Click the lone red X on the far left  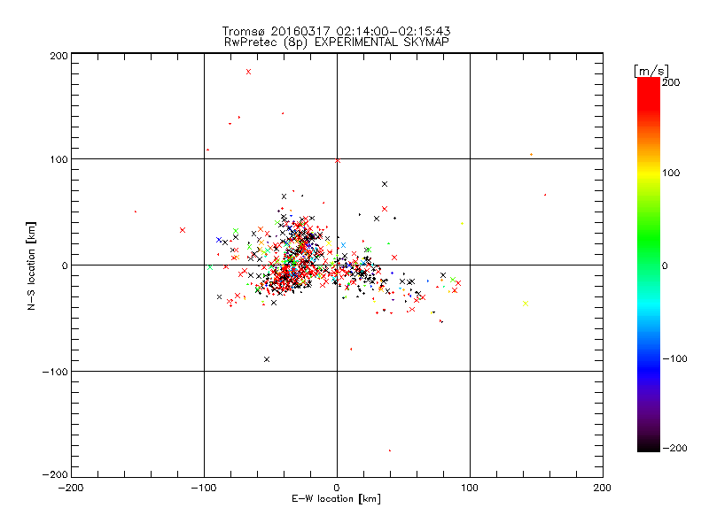point(183,230)
